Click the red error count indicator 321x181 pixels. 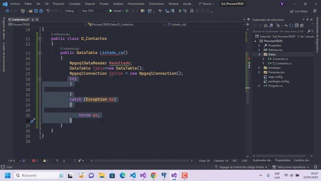[35, 161]
